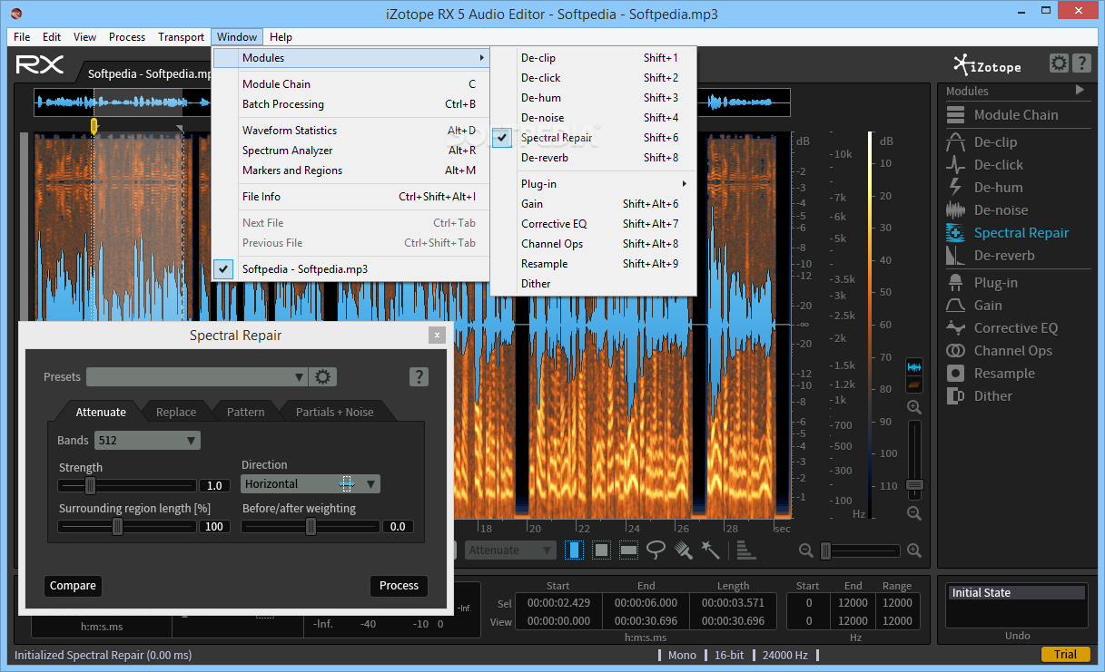This screenshot has height=672, width=1105.
Task: Select De-noise in the Modules submenu
Action: tap(593, 118)
